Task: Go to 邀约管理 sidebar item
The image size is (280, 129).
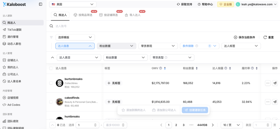Action: pos(23,37)
